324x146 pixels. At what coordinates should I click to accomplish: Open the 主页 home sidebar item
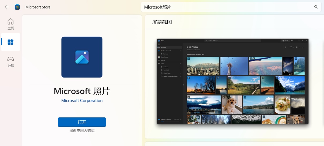point(10,24)
